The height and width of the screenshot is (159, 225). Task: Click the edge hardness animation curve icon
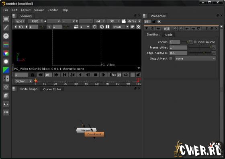(213, 53)
